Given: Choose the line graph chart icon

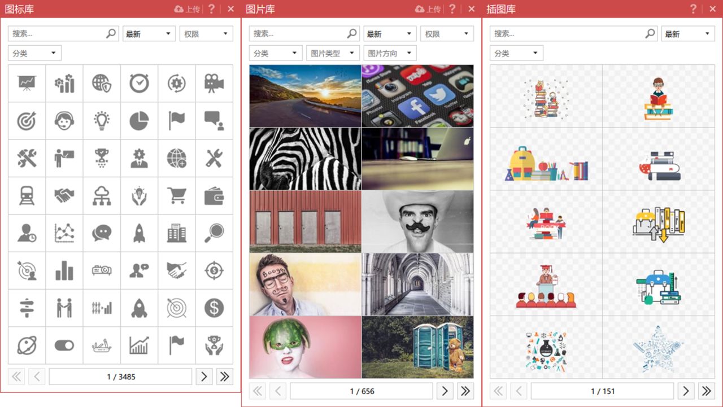Looking at the screenshot, I should (x=64, y=233).
